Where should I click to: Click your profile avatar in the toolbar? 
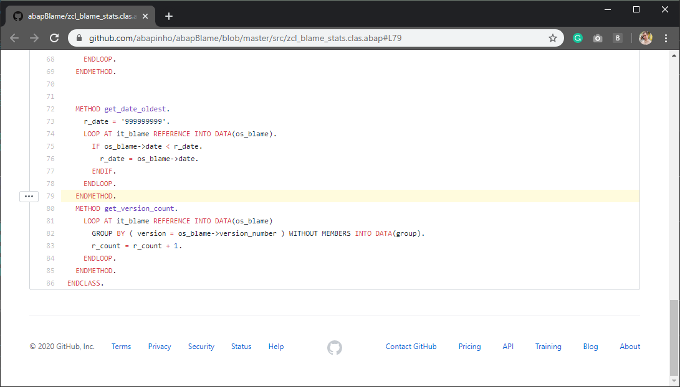pyautogui.click(x=645, y=37)
